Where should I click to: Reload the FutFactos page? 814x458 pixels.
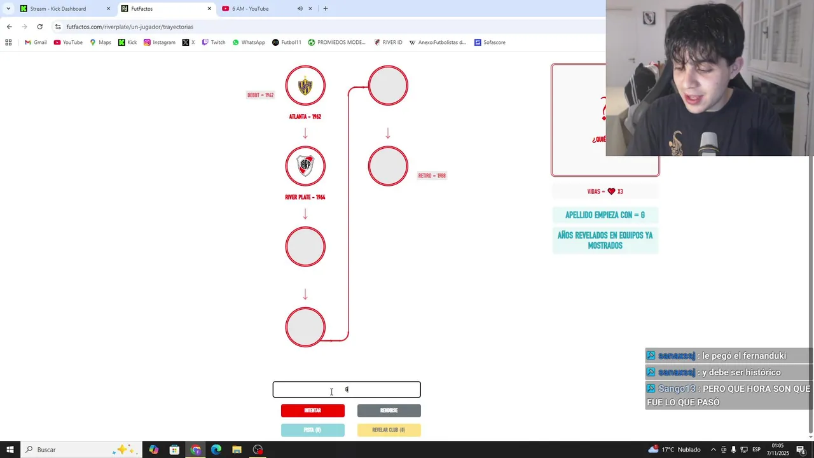[39, 27]
